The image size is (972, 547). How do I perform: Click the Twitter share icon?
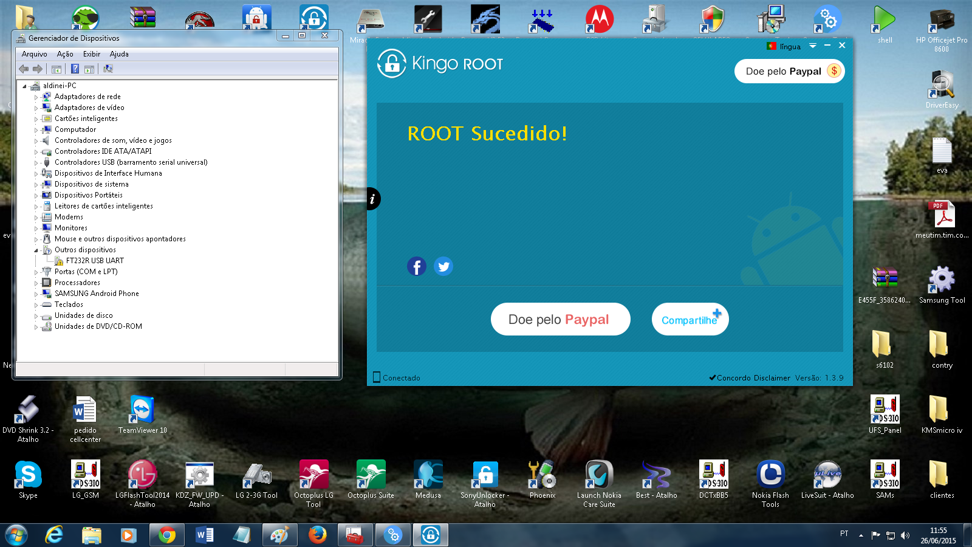point(443,266)
